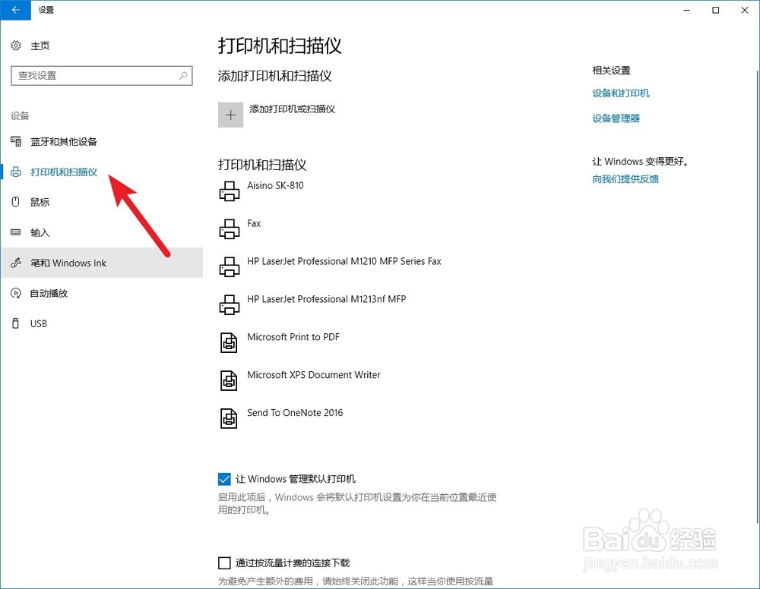The width and height of the screenshot is (760, 589).
Task: Select Send To OneNote 2016 name
Action: point(295,412)
